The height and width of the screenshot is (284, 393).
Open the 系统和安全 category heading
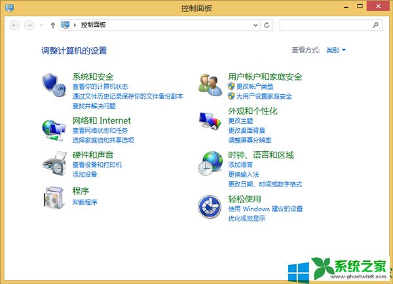pos(93,77)
